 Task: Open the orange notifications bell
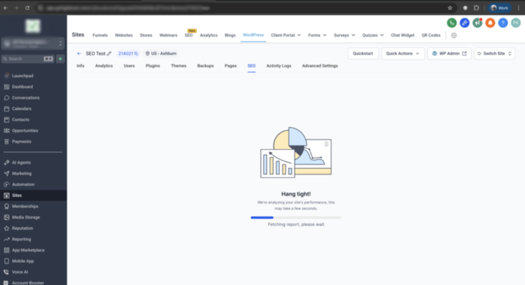point(490,23)
